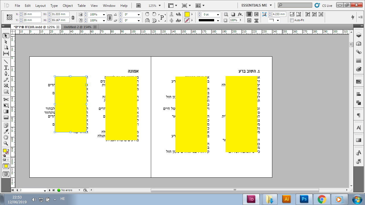Viewport: 365px width, 205px height.
Task: Open the Type menu
Action: coord(54,5)
